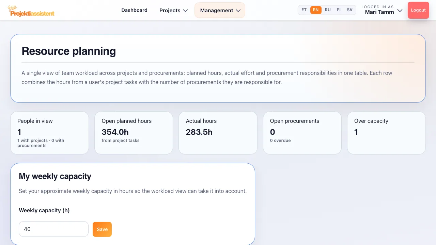Click the Projektiassistent logo
The height and width of the screenshot is (245, 436).
[x=31, y=11]
